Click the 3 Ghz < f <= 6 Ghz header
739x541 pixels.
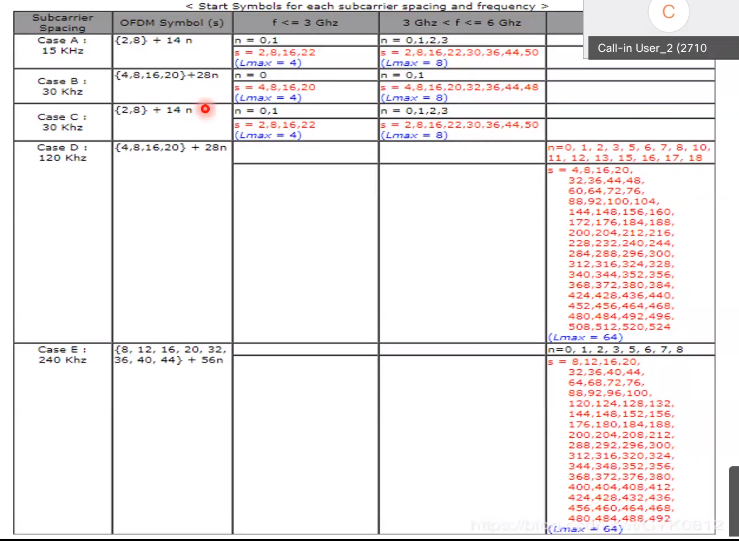coord(461,23)
